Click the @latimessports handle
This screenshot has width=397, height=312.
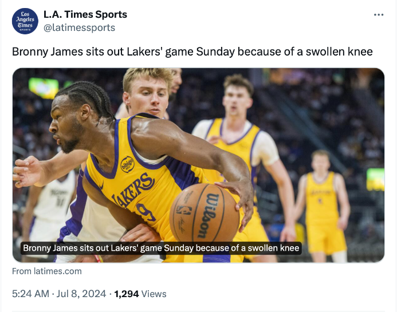pos(80,27)
